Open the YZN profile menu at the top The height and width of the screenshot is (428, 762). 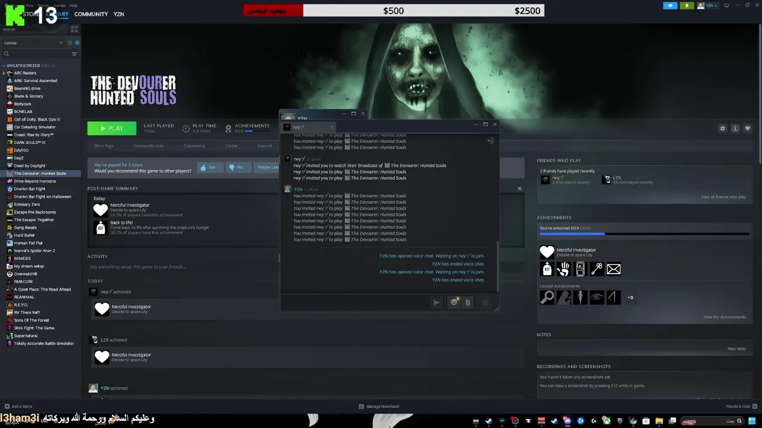(118, 14)
